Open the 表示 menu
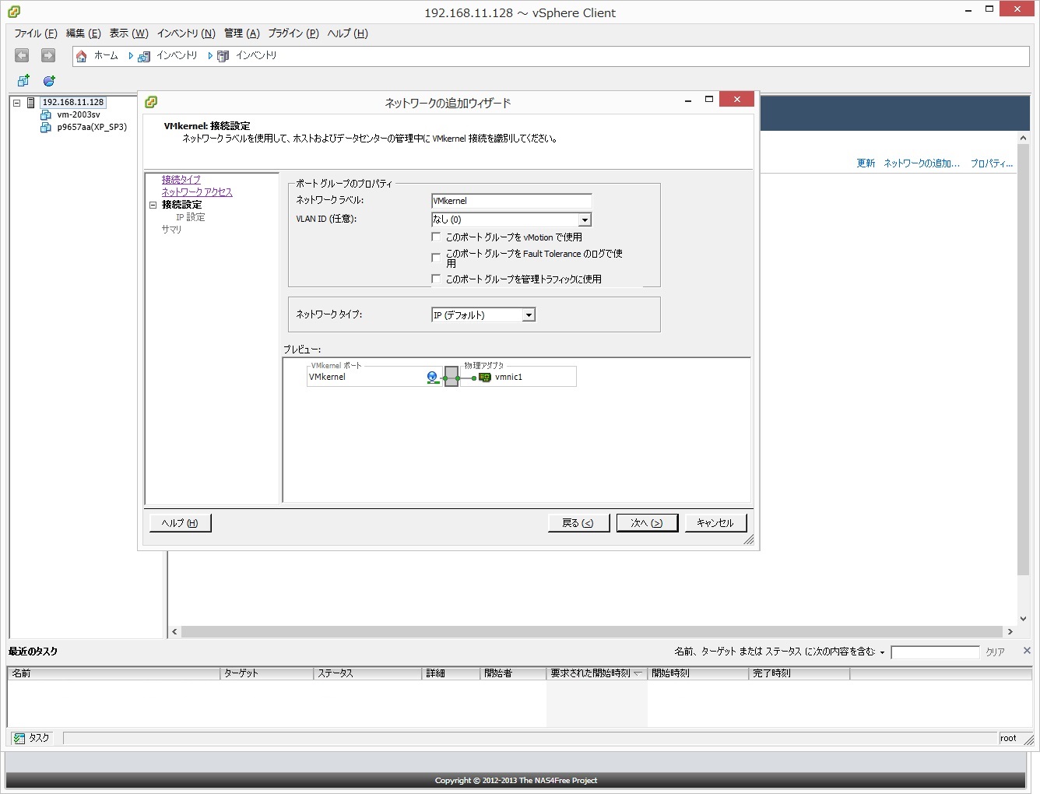Image resolution: width=1040 pixels, height=794 pixels. tap(128, 33)
